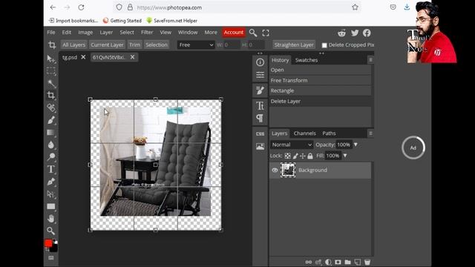Select the Move tool
Image resolution: width=475 pixels, height=267 pixels.
pos(51,59)
